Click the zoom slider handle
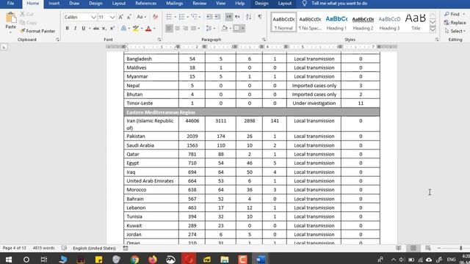 click(460, 248)
